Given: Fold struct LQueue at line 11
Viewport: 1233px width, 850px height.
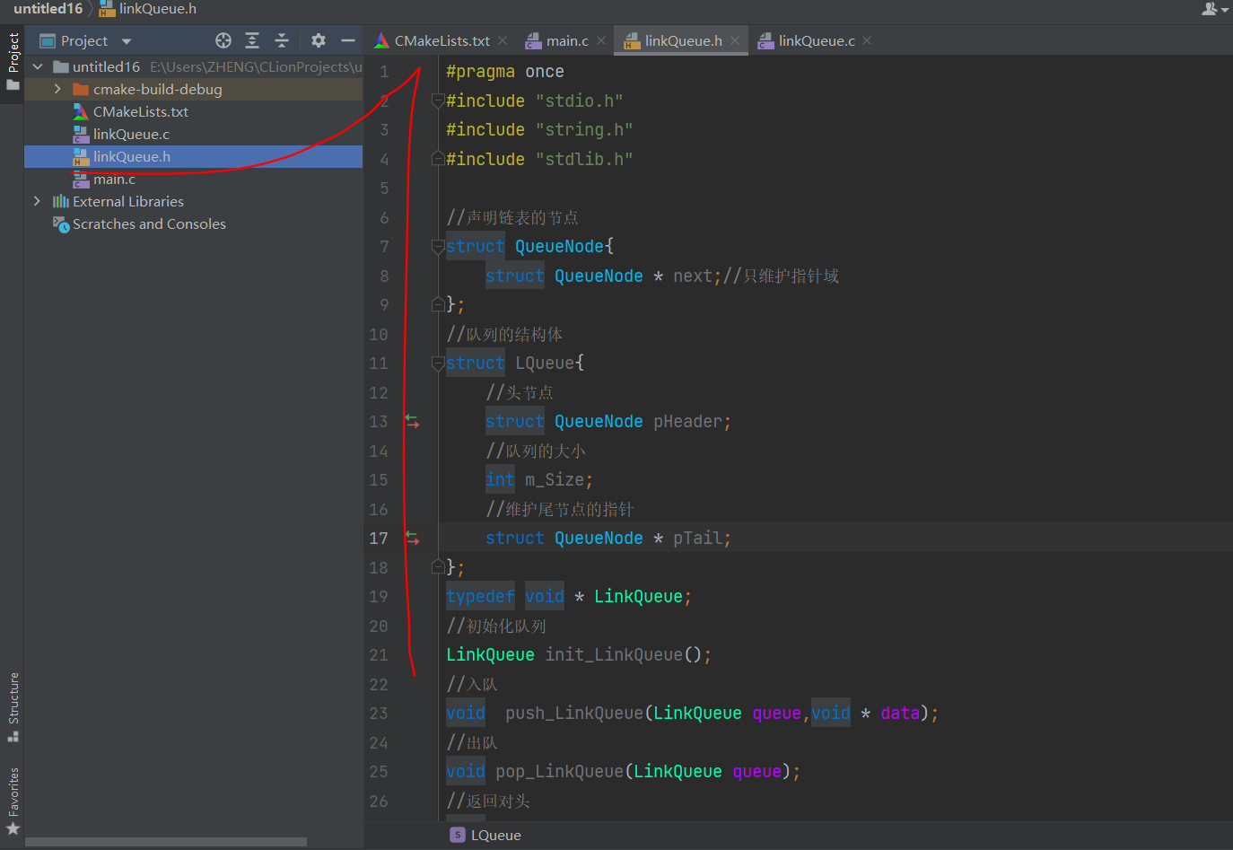Looking at the screenshot, I should (x=438, y=363).
